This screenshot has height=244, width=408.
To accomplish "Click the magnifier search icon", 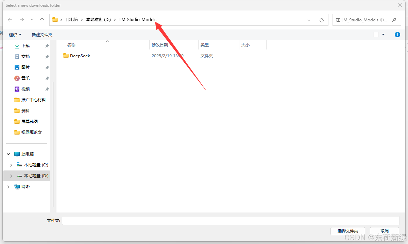I will click(394, 20).
